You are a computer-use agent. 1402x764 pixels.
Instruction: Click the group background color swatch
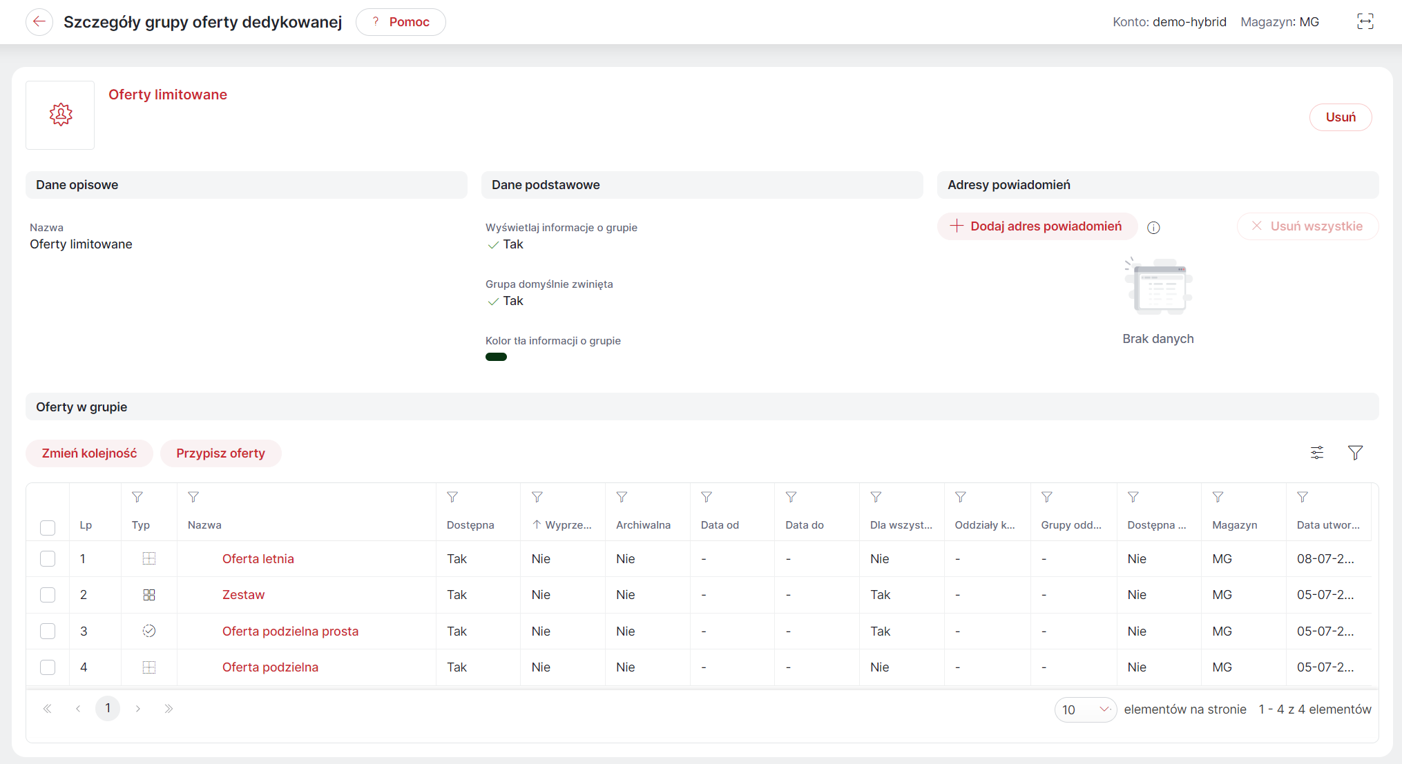point(496,357)
